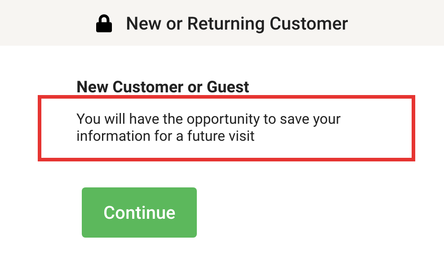Select the guest checkout description text
This screenshot has height=269, width=444.
[209, 127]
